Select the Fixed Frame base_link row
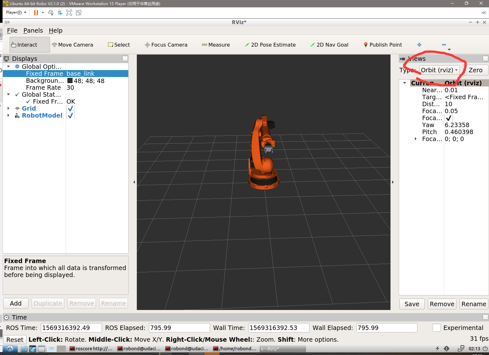 (x=66, y=74)
